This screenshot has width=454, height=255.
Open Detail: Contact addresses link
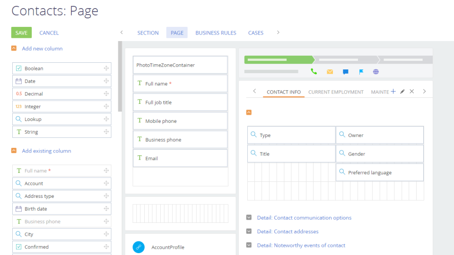(288, 231)
